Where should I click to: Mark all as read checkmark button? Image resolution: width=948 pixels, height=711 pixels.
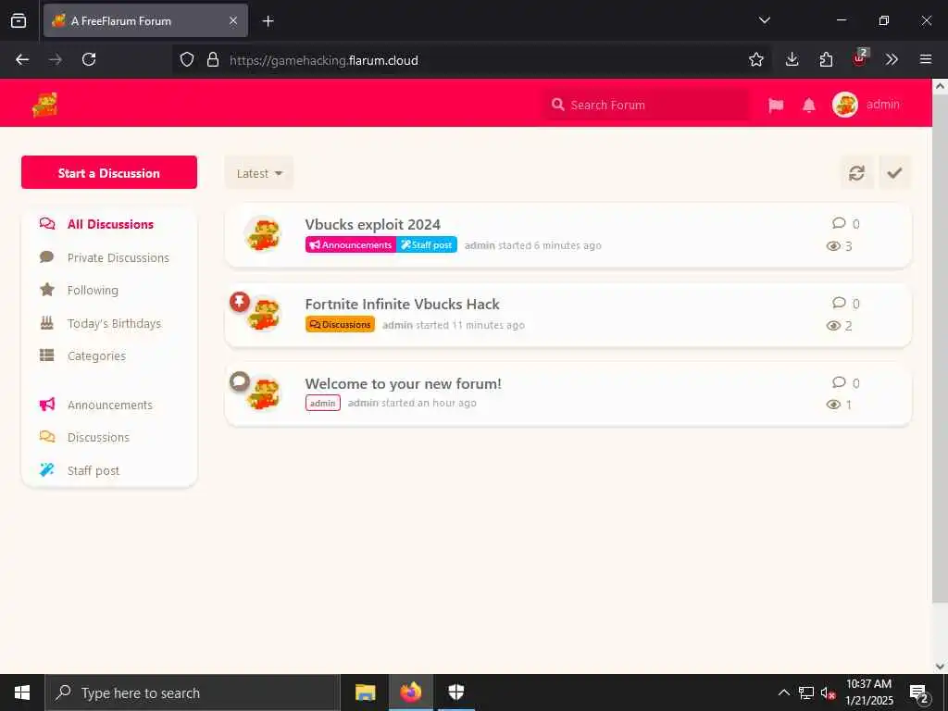895,173
